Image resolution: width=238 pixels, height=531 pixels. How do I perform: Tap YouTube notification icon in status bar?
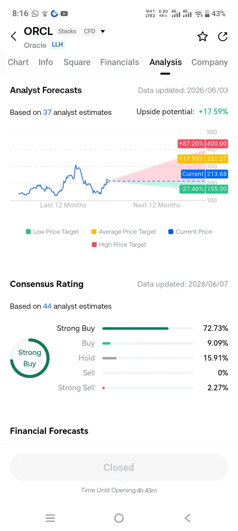tap(64, 14)
